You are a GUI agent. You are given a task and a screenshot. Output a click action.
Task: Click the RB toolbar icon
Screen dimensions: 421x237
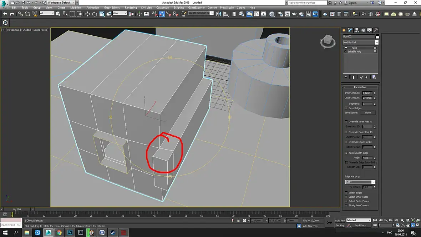(x=315, y=14)
